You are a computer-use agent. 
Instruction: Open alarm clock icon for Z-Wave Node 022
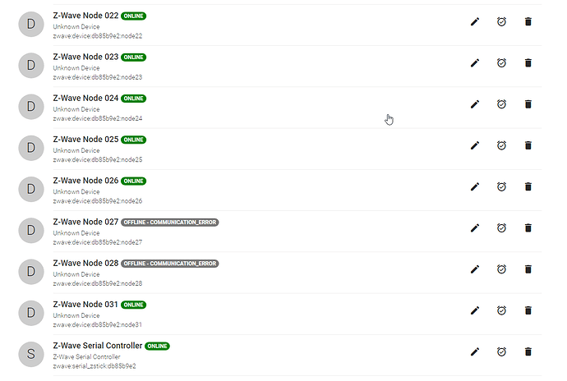[x=501, y=21]
